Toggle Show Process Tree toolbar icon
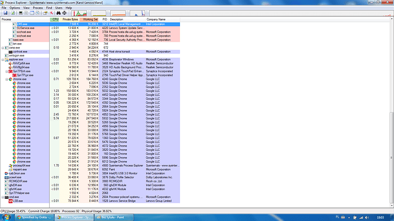The width and height of the screenshot is (394, 221). [26, 13]
